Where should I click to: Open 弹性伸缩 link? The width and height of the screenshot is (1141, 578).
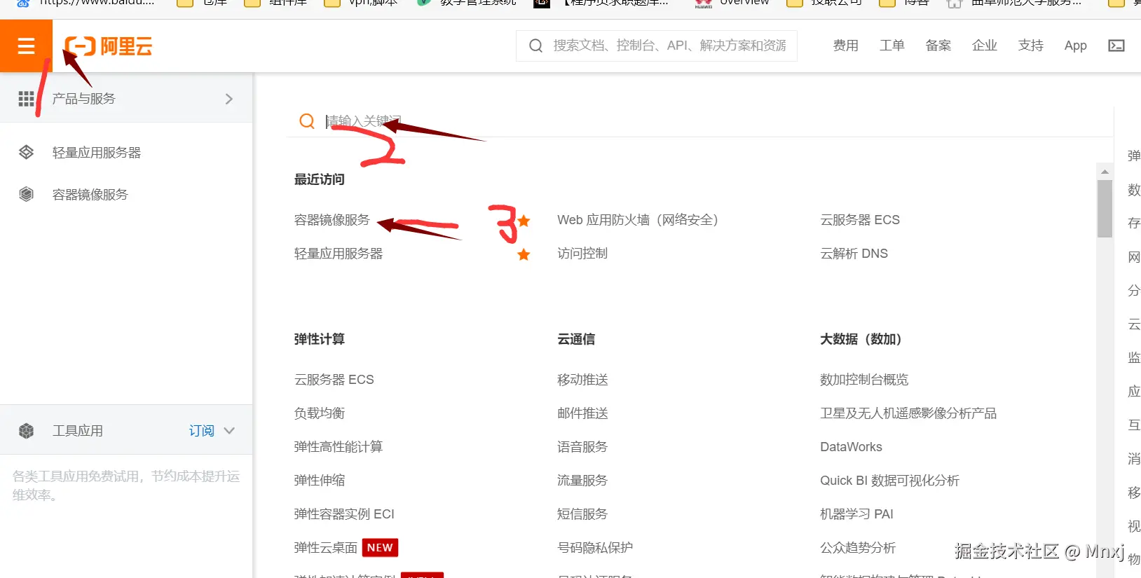point(320,481)
